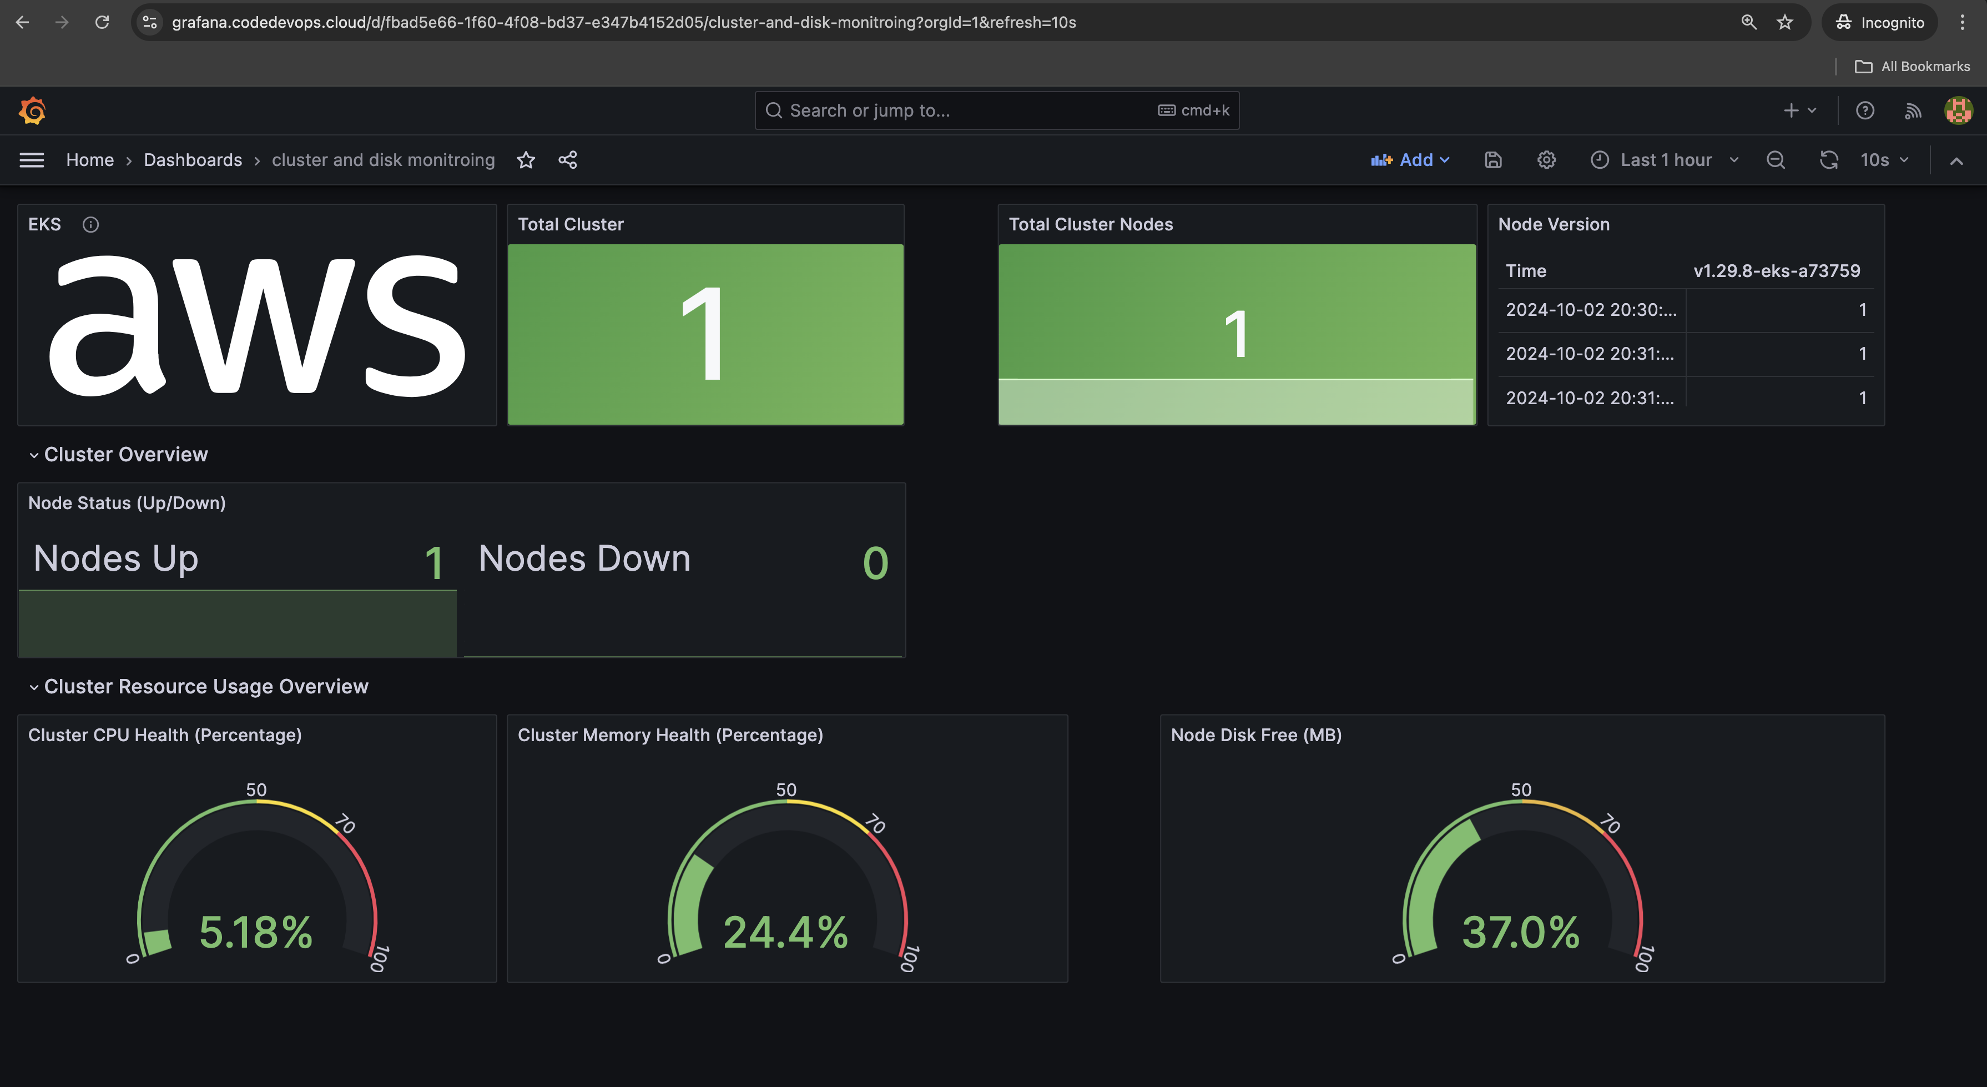The height and width of the screenshot is (1087, 1987).
Task: Open the plus new-item menu
Action: pos(1799,110)
